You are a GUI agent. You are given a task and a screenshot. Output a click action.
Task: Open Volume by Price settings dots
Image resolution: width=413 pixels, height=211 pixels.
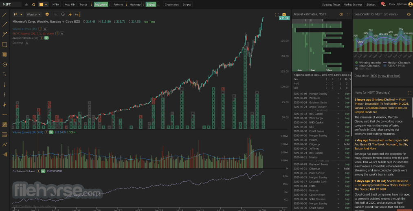point(40,29)
